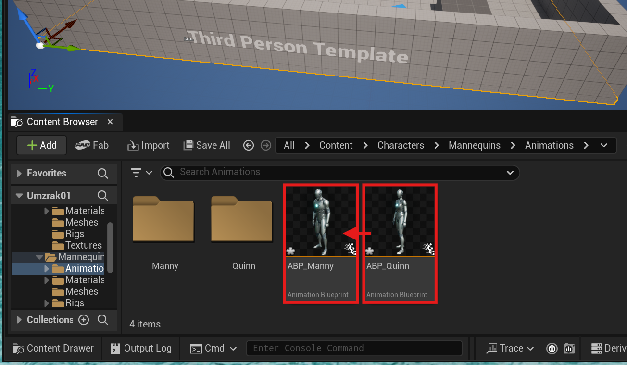Click the Enter Console Command field

354,348
